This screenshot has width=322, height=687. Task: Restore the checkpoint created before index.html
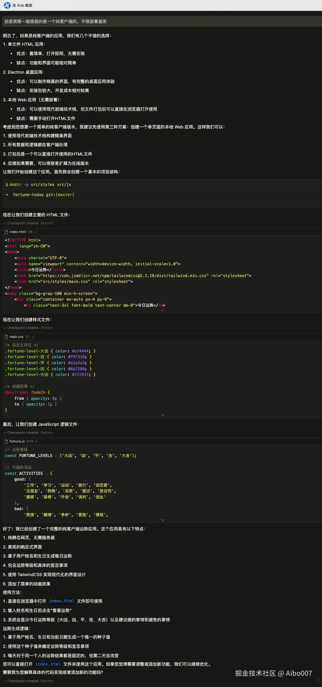point(47,223)
